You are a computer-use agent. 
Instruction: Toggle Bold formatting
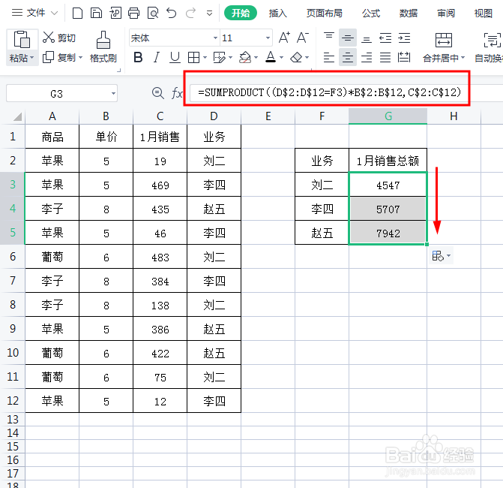coord(138,58)
